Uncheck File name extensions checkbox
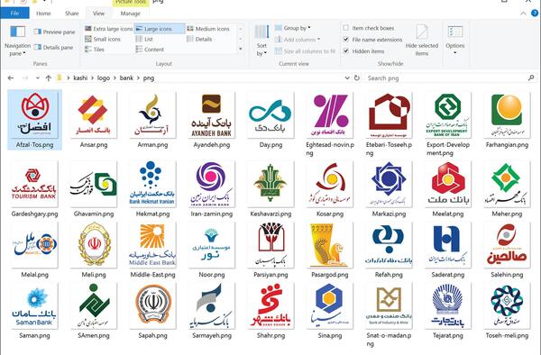The height and width of the screenshot is (355, 541). (345, 40)
